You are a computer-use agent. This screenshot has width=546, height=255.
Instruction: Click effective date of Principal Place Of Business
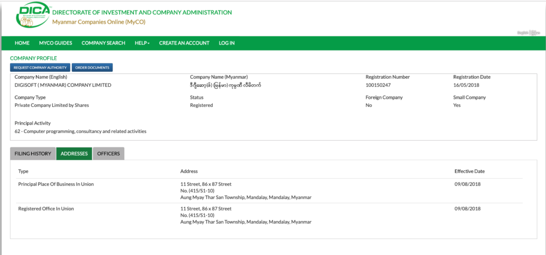[468, 184]
